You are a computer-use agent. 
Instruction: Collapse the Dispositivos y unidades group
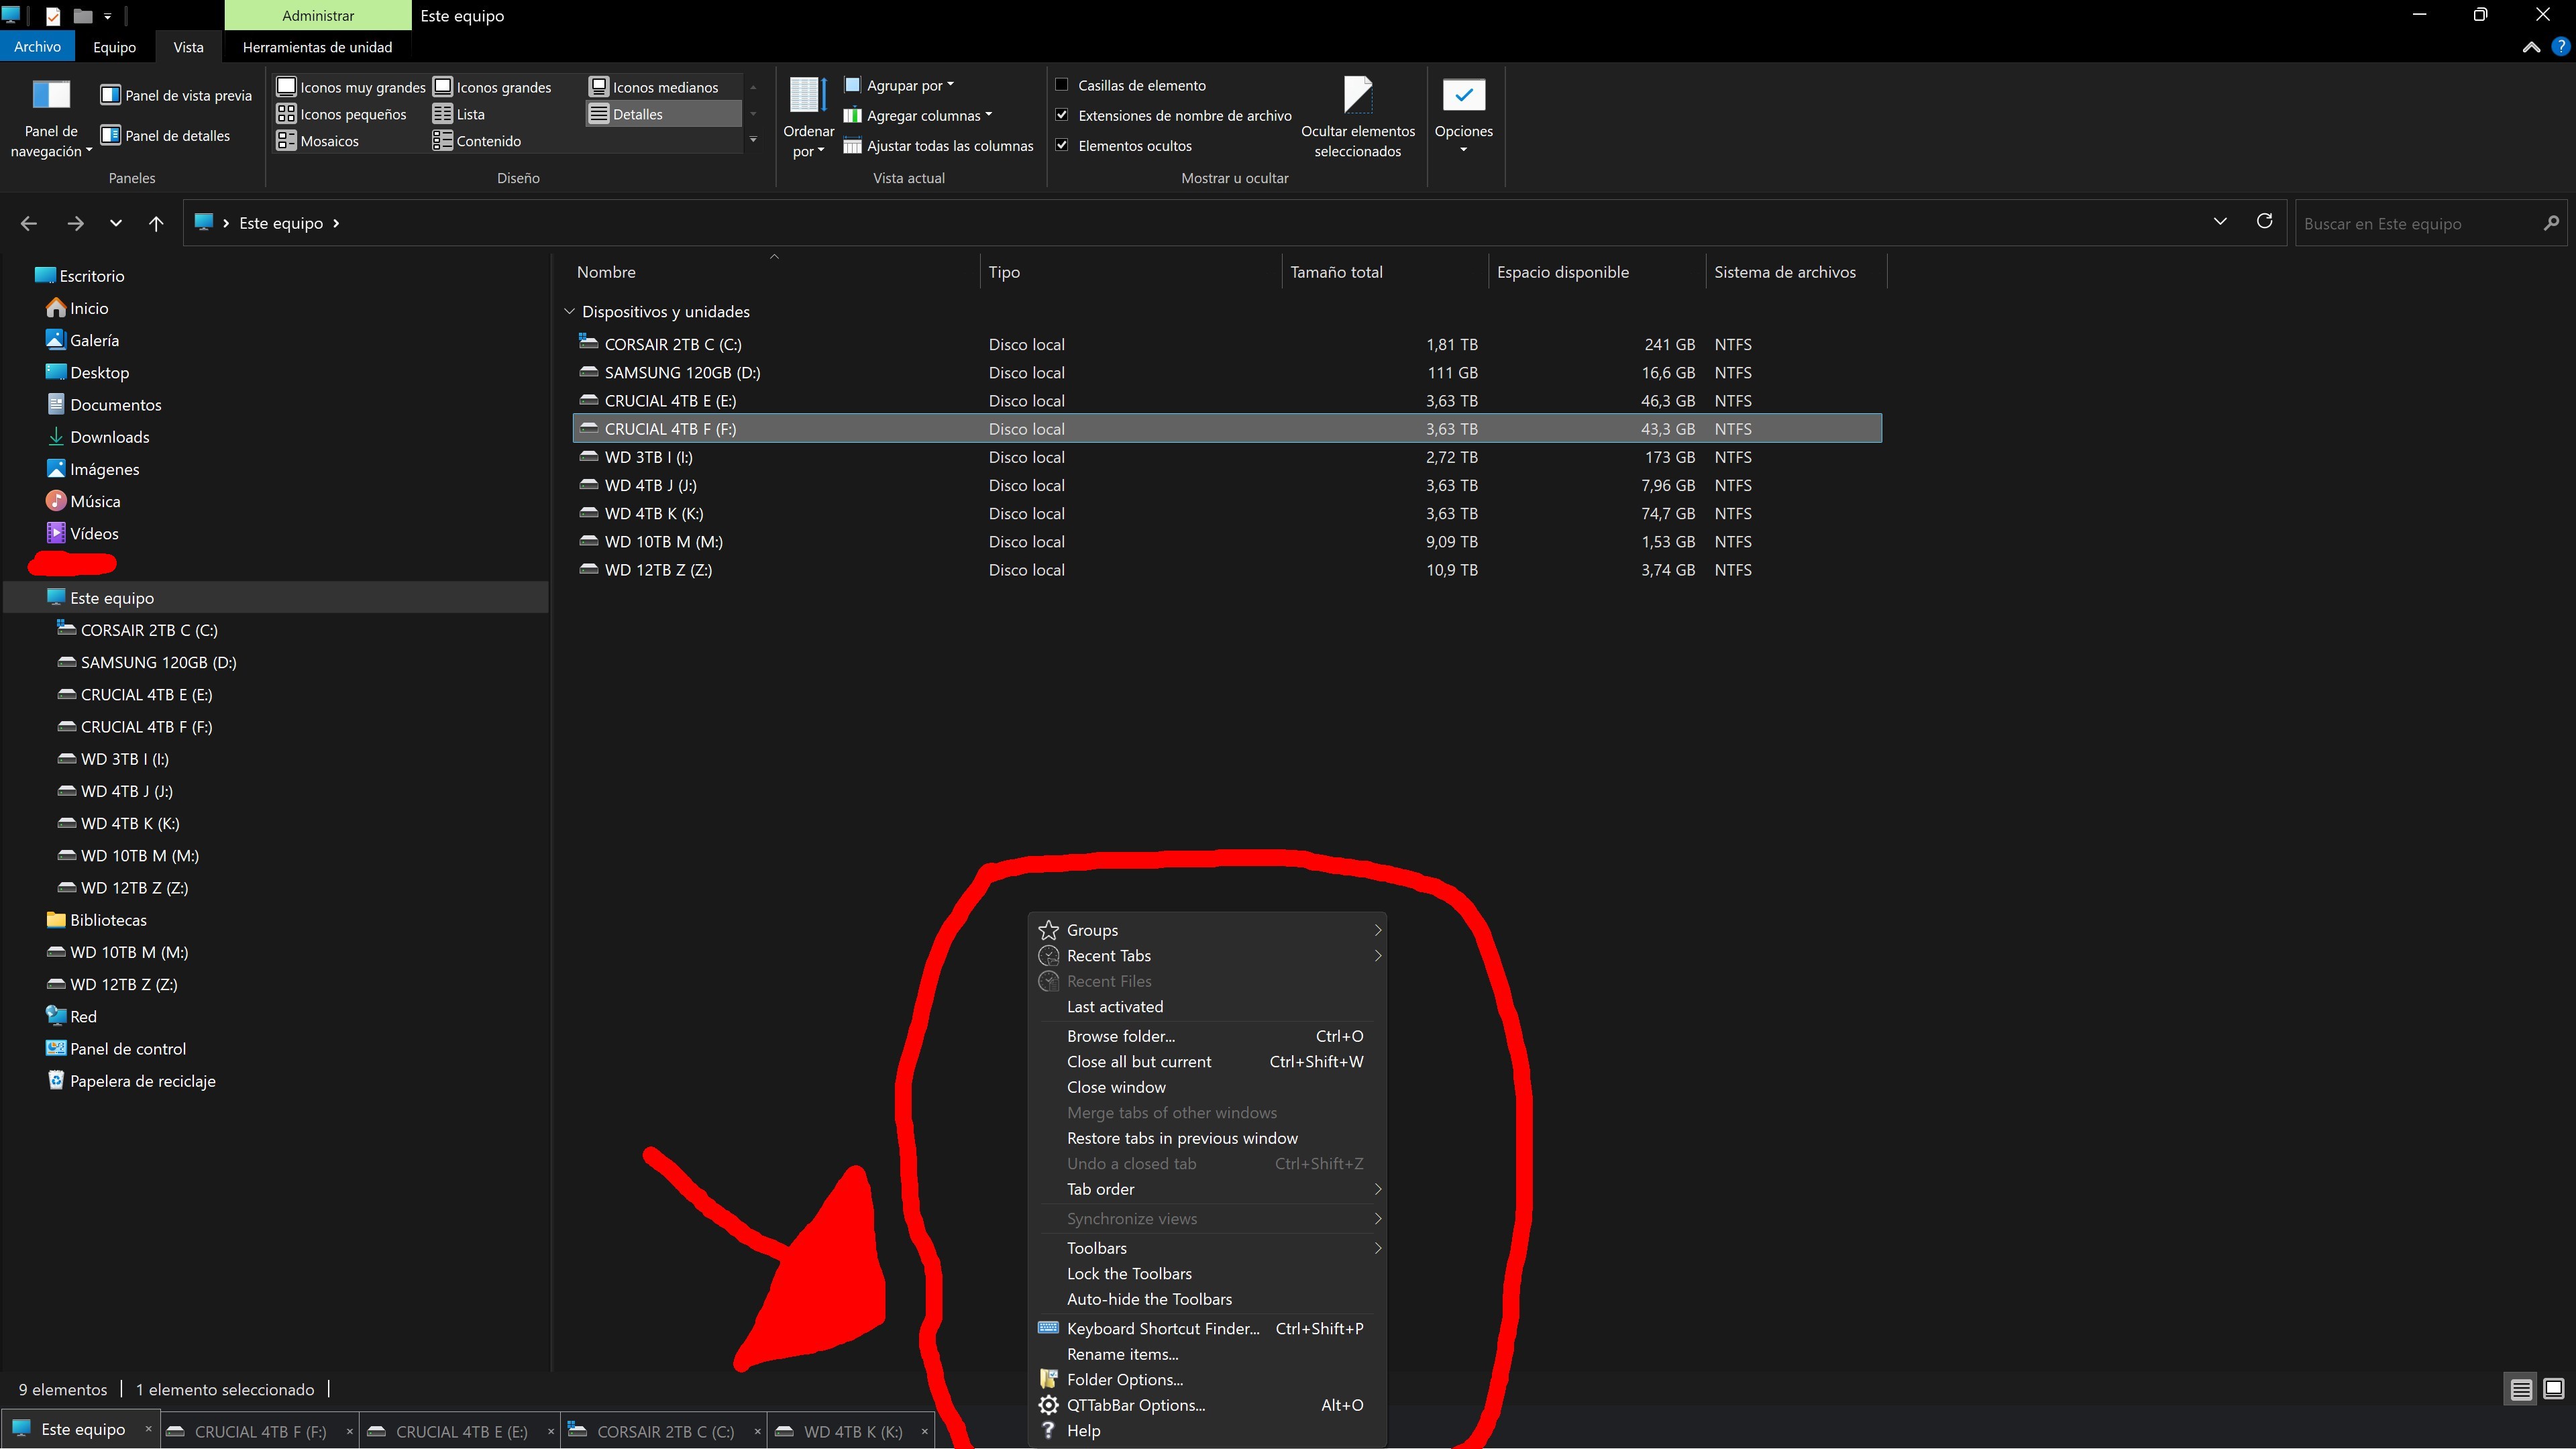point(570,312)
